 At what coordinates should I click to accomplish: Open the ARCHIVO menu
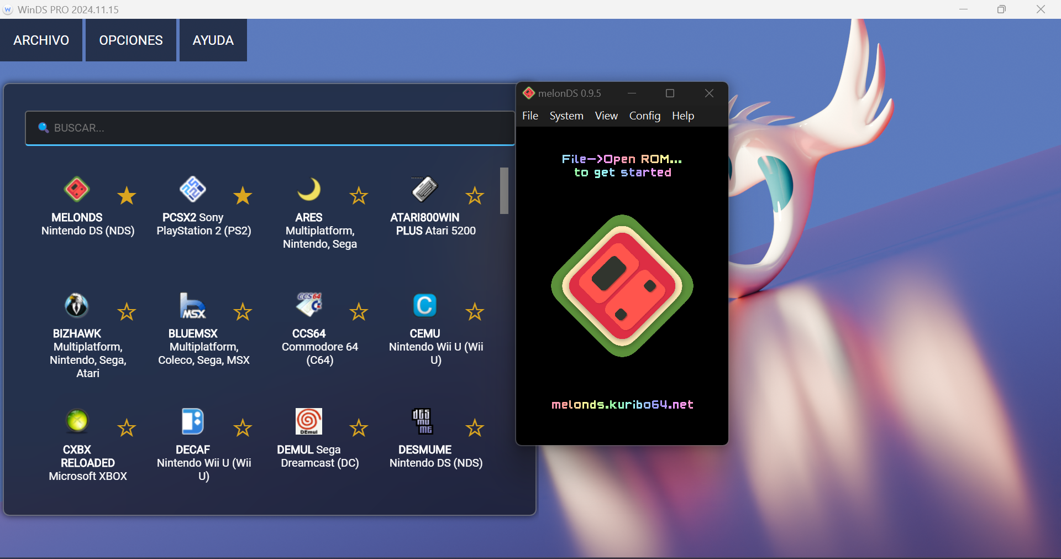(x=41, y=40)
